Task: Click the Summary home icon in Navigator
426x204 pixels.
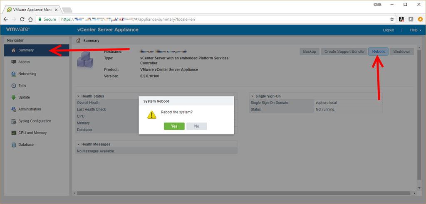Action: tap(14, 50)
